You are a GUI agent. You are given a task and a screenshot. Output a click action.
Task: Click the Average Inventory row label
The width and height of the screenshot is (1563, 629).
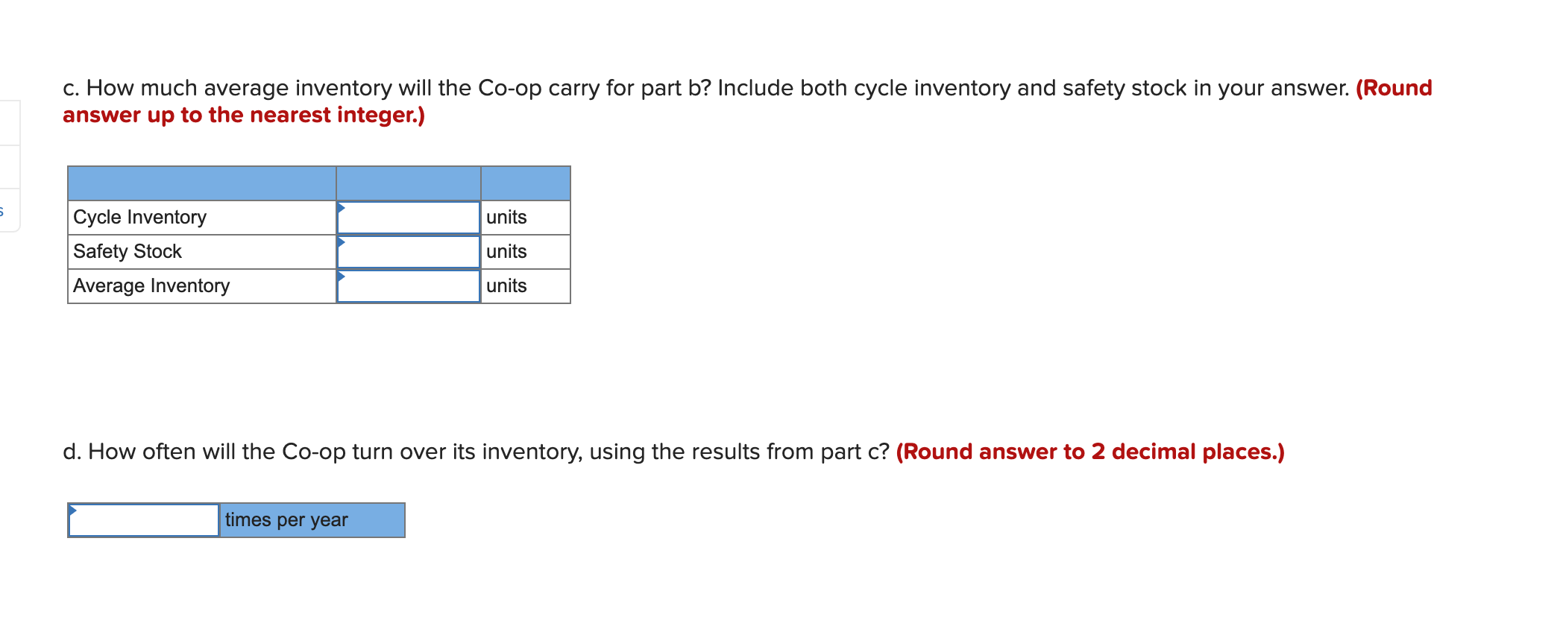click(x=151, y=285)
